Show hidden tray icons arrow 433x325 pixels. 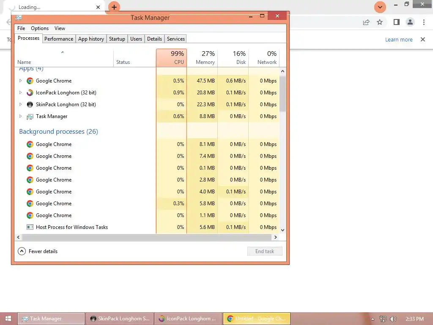pos(373,319)
